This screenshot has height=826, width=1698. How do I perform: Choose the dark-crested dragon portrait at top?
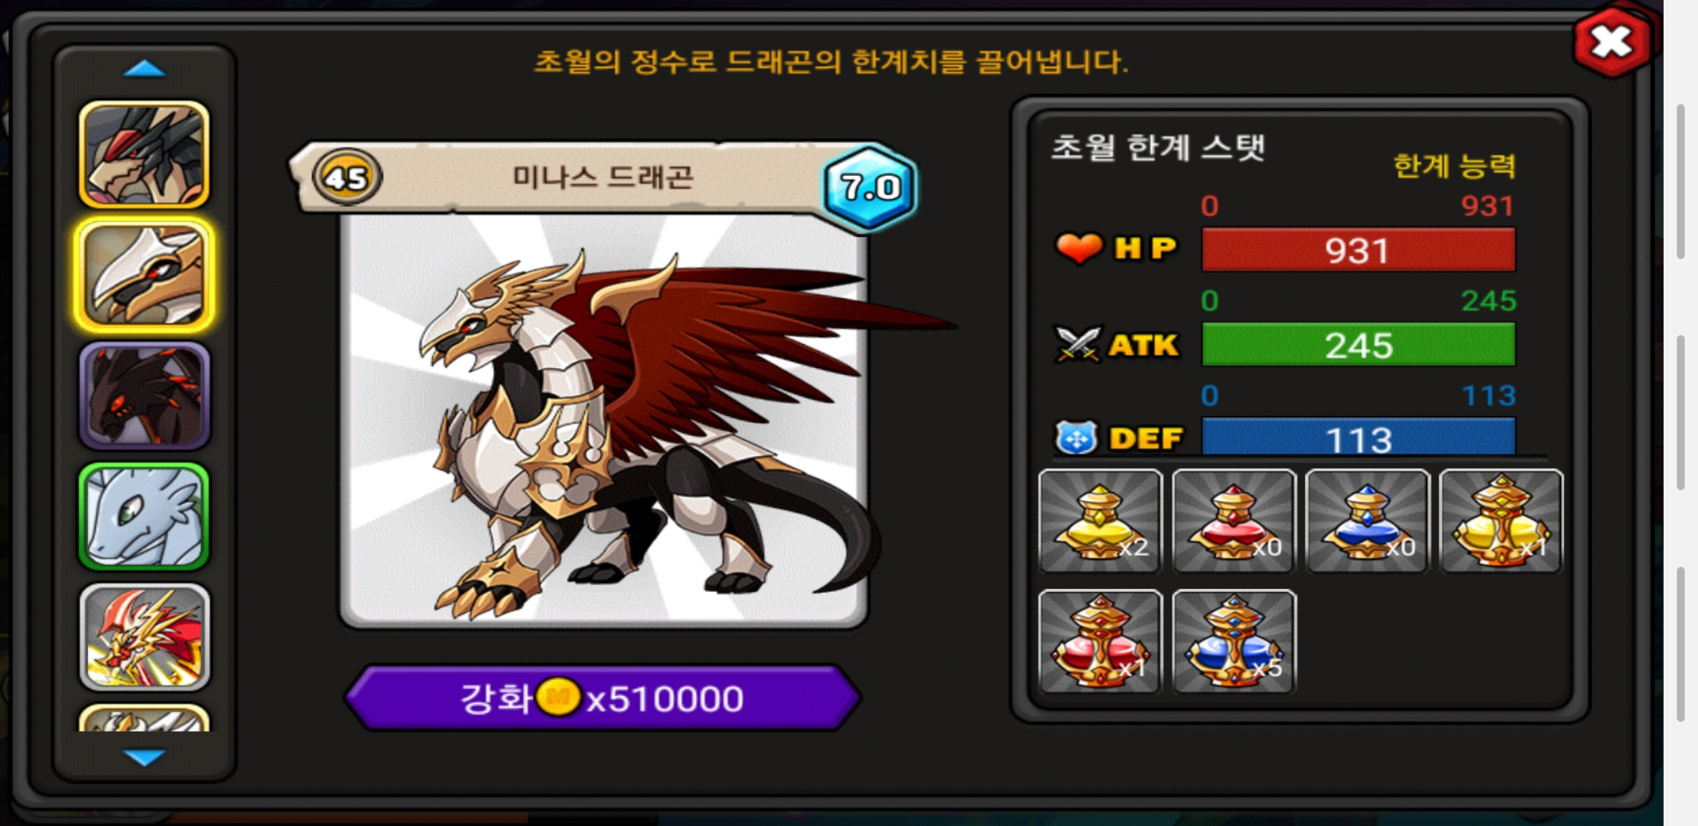pyautogui.click(x=144, y=155)
